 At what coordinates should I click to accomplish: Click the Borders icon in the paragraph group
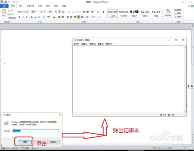(x=98, y=17)
